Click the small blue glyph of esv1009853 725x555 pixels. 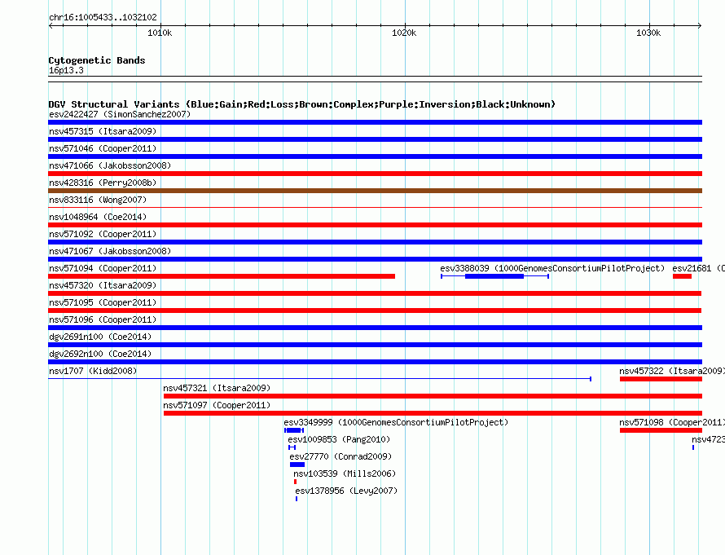click(292, 447)
